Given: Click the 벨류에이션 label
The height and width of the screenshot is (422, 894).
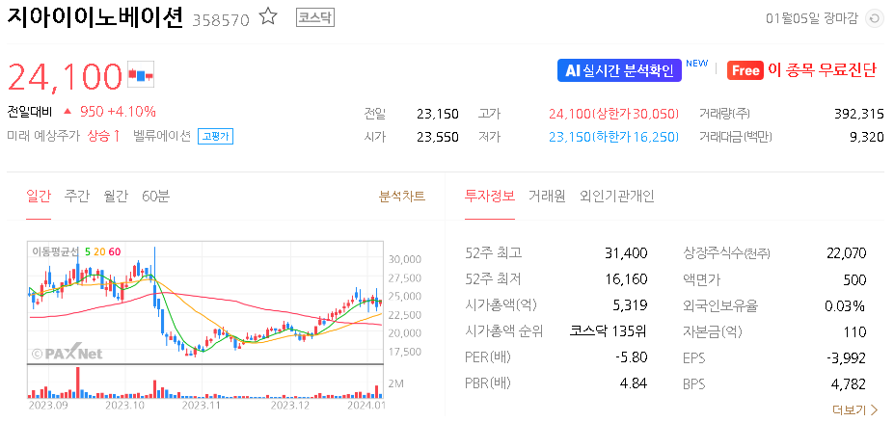Looking at the screenshot, I should [162, 137].
